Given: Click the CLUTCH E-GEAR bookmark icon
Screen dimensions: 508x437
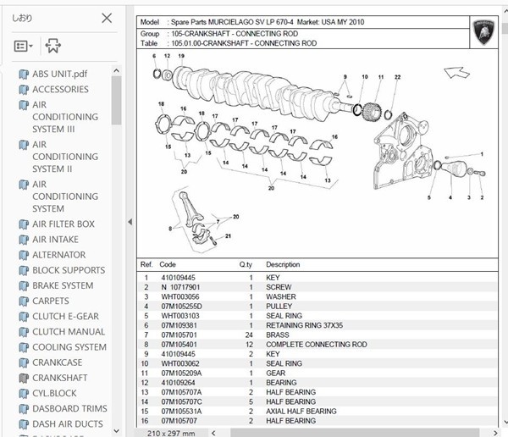Looking at the screenshot, I should [24, 317].
